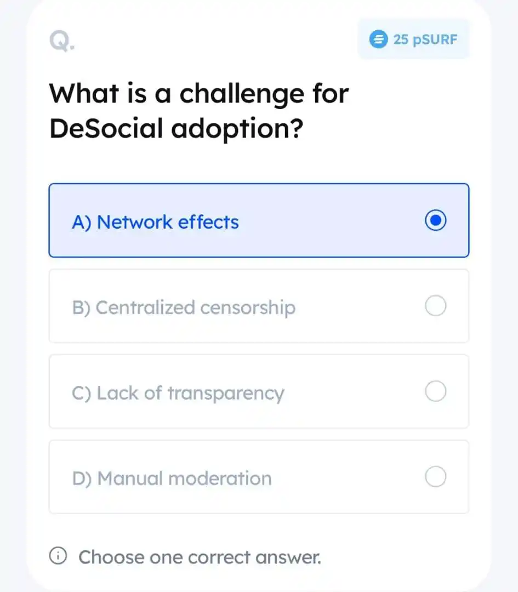Image resolution: width=518 pixels, height=592 pixels.
Task: Select the Centralized censorship radio button
Action: click(x=435, y=305)
